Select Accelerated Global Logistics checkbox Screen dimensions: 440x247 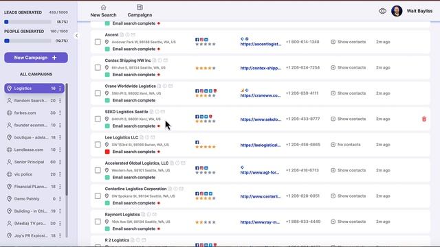tap(98, 170)
